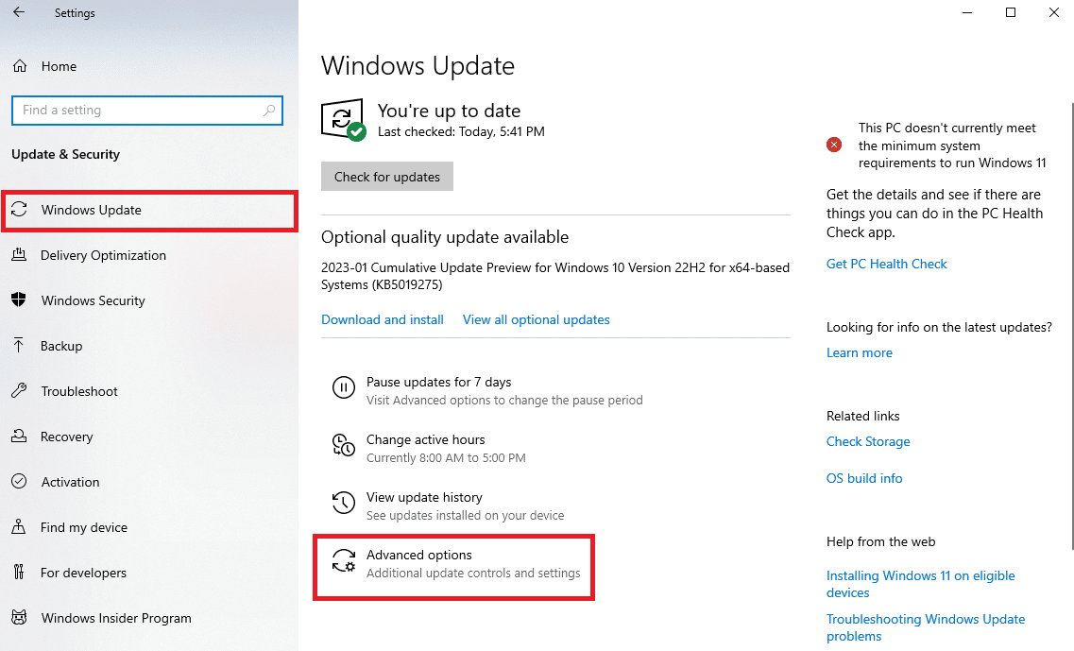Click the pause updates icon
The image size is (1074, 651).
click(x=343, y=387)
